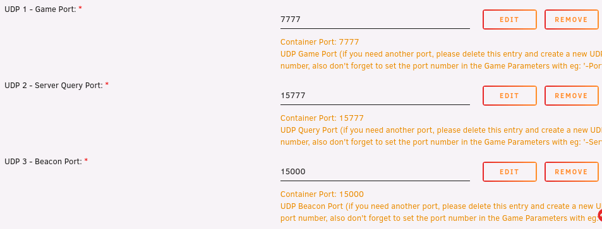Click the 'Container Port: 7777' text
This screenshot has width=602, height=229.
pos(320,42)
